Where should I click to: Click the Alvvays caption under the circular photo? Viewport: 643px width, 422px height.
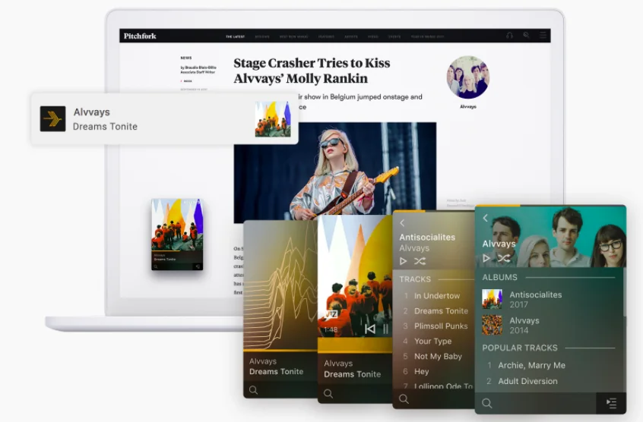[x=468, y=106]
